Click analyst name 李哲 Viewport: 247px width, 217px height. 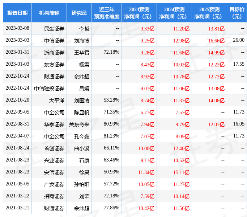click(84, 29)
